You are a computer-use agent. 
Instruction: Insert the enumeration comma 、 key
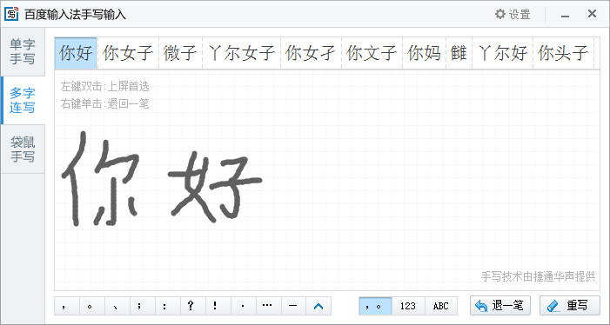[117, 306]
